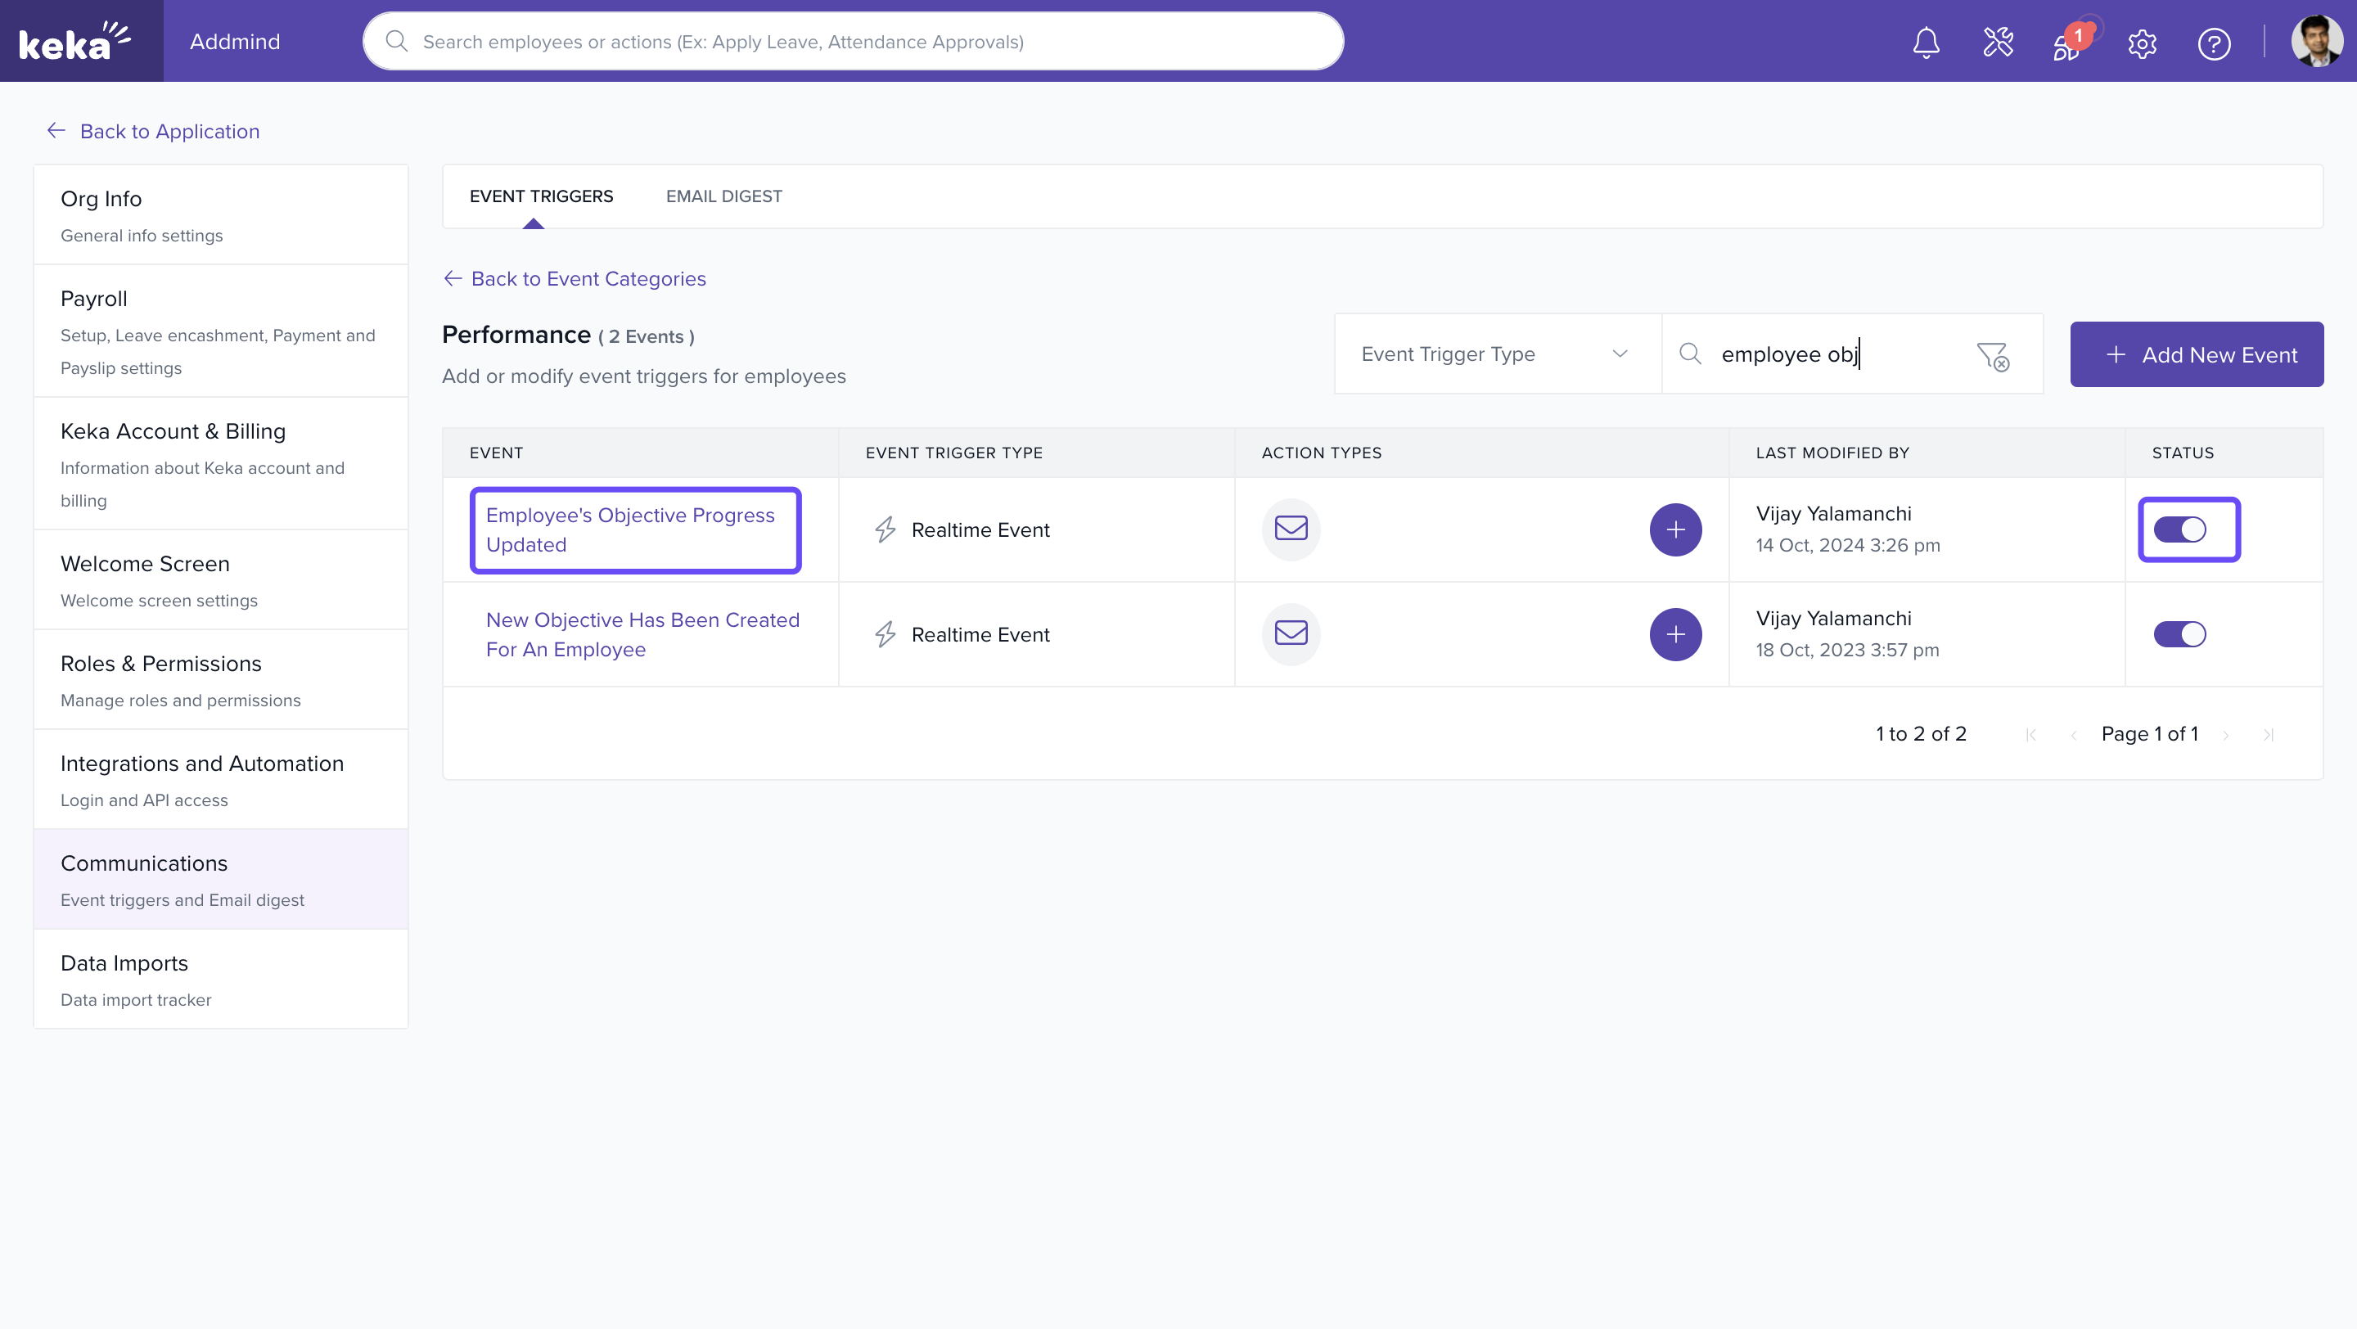Screen dimensions: 2357x1329
Task: Click email action icon for Objective Progress Updated
Action: point(1290,529)
